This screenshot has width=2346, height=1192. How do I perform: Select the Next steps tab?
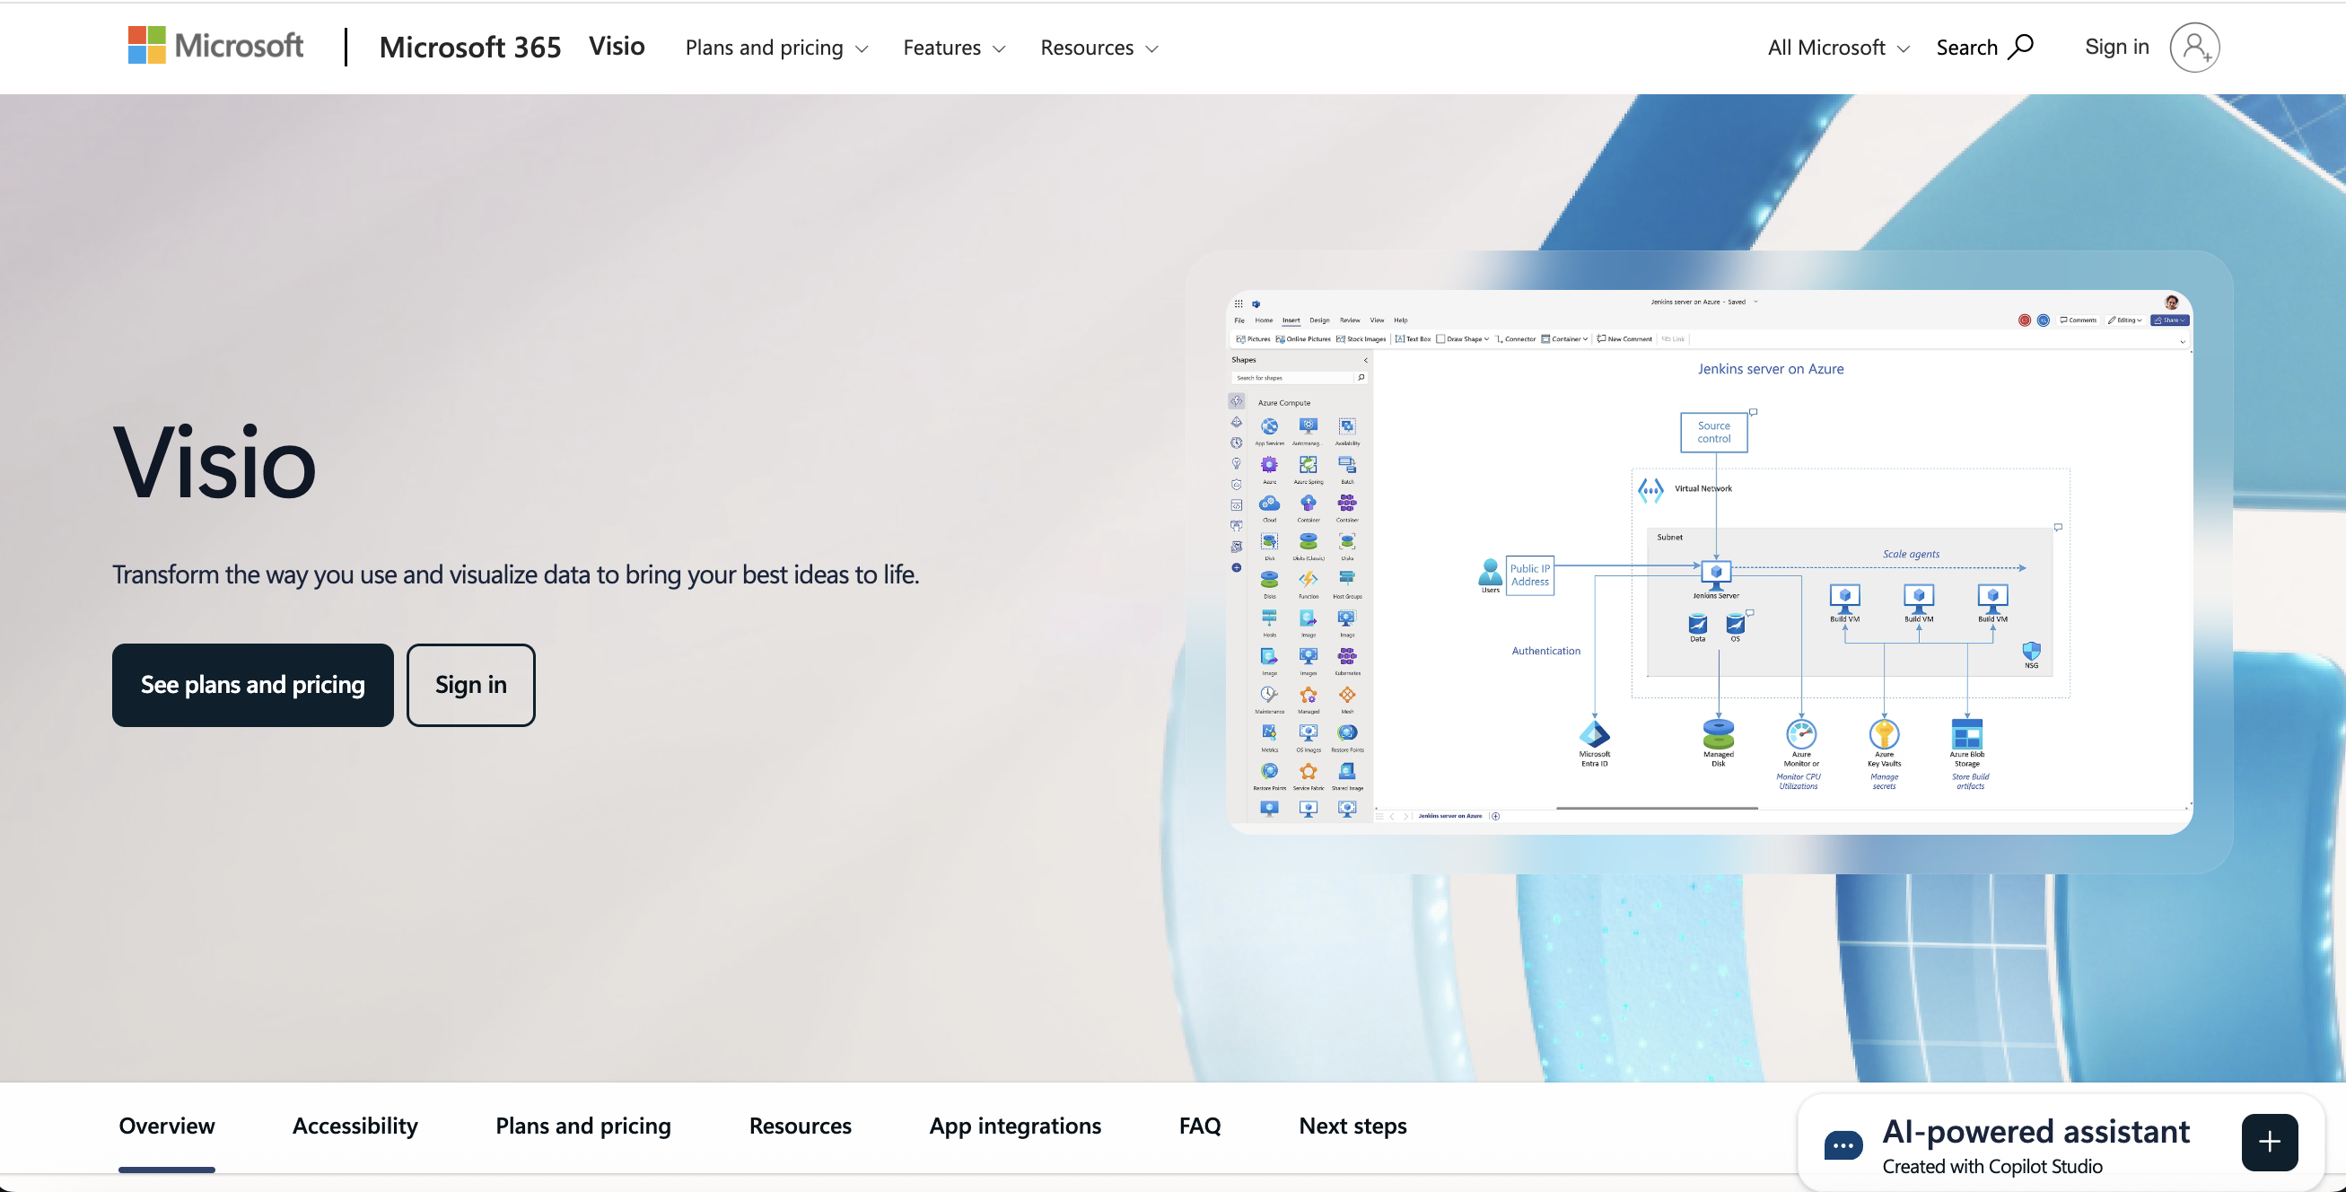[1352, 1126]
